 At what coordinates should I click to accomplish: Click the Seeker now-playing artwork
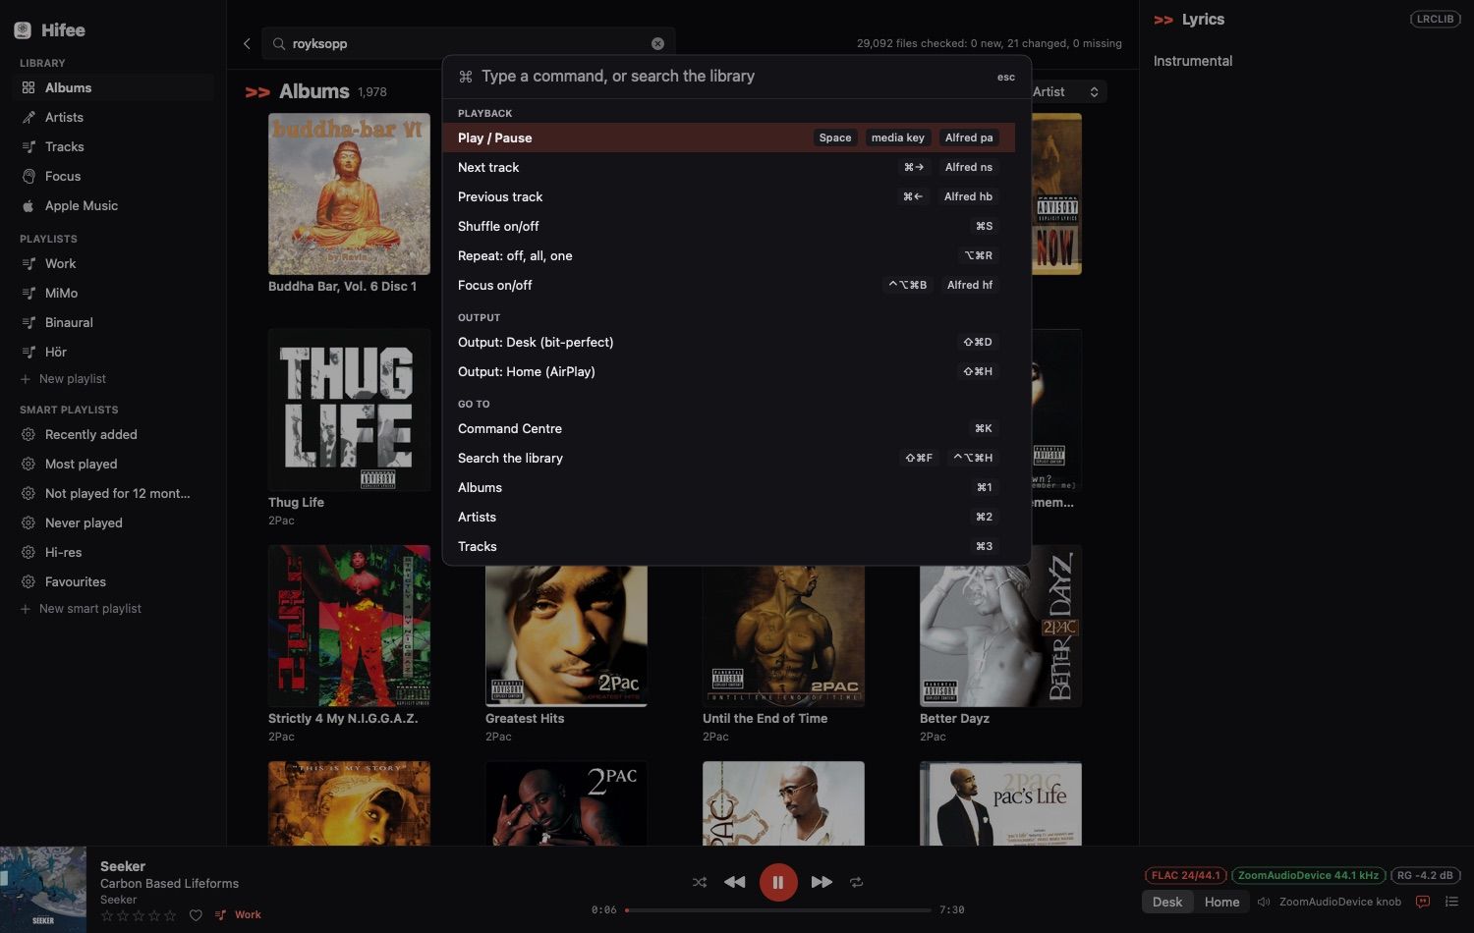point(43,889)
